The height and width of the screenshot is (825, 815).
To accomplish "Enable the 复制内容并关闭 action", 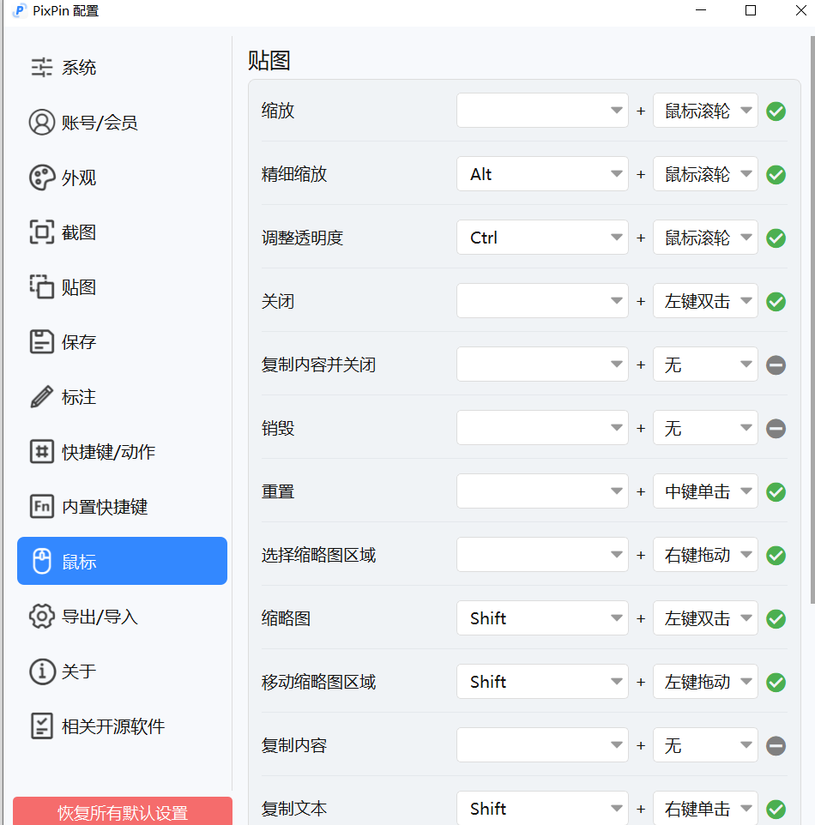I will click(776, 364).
